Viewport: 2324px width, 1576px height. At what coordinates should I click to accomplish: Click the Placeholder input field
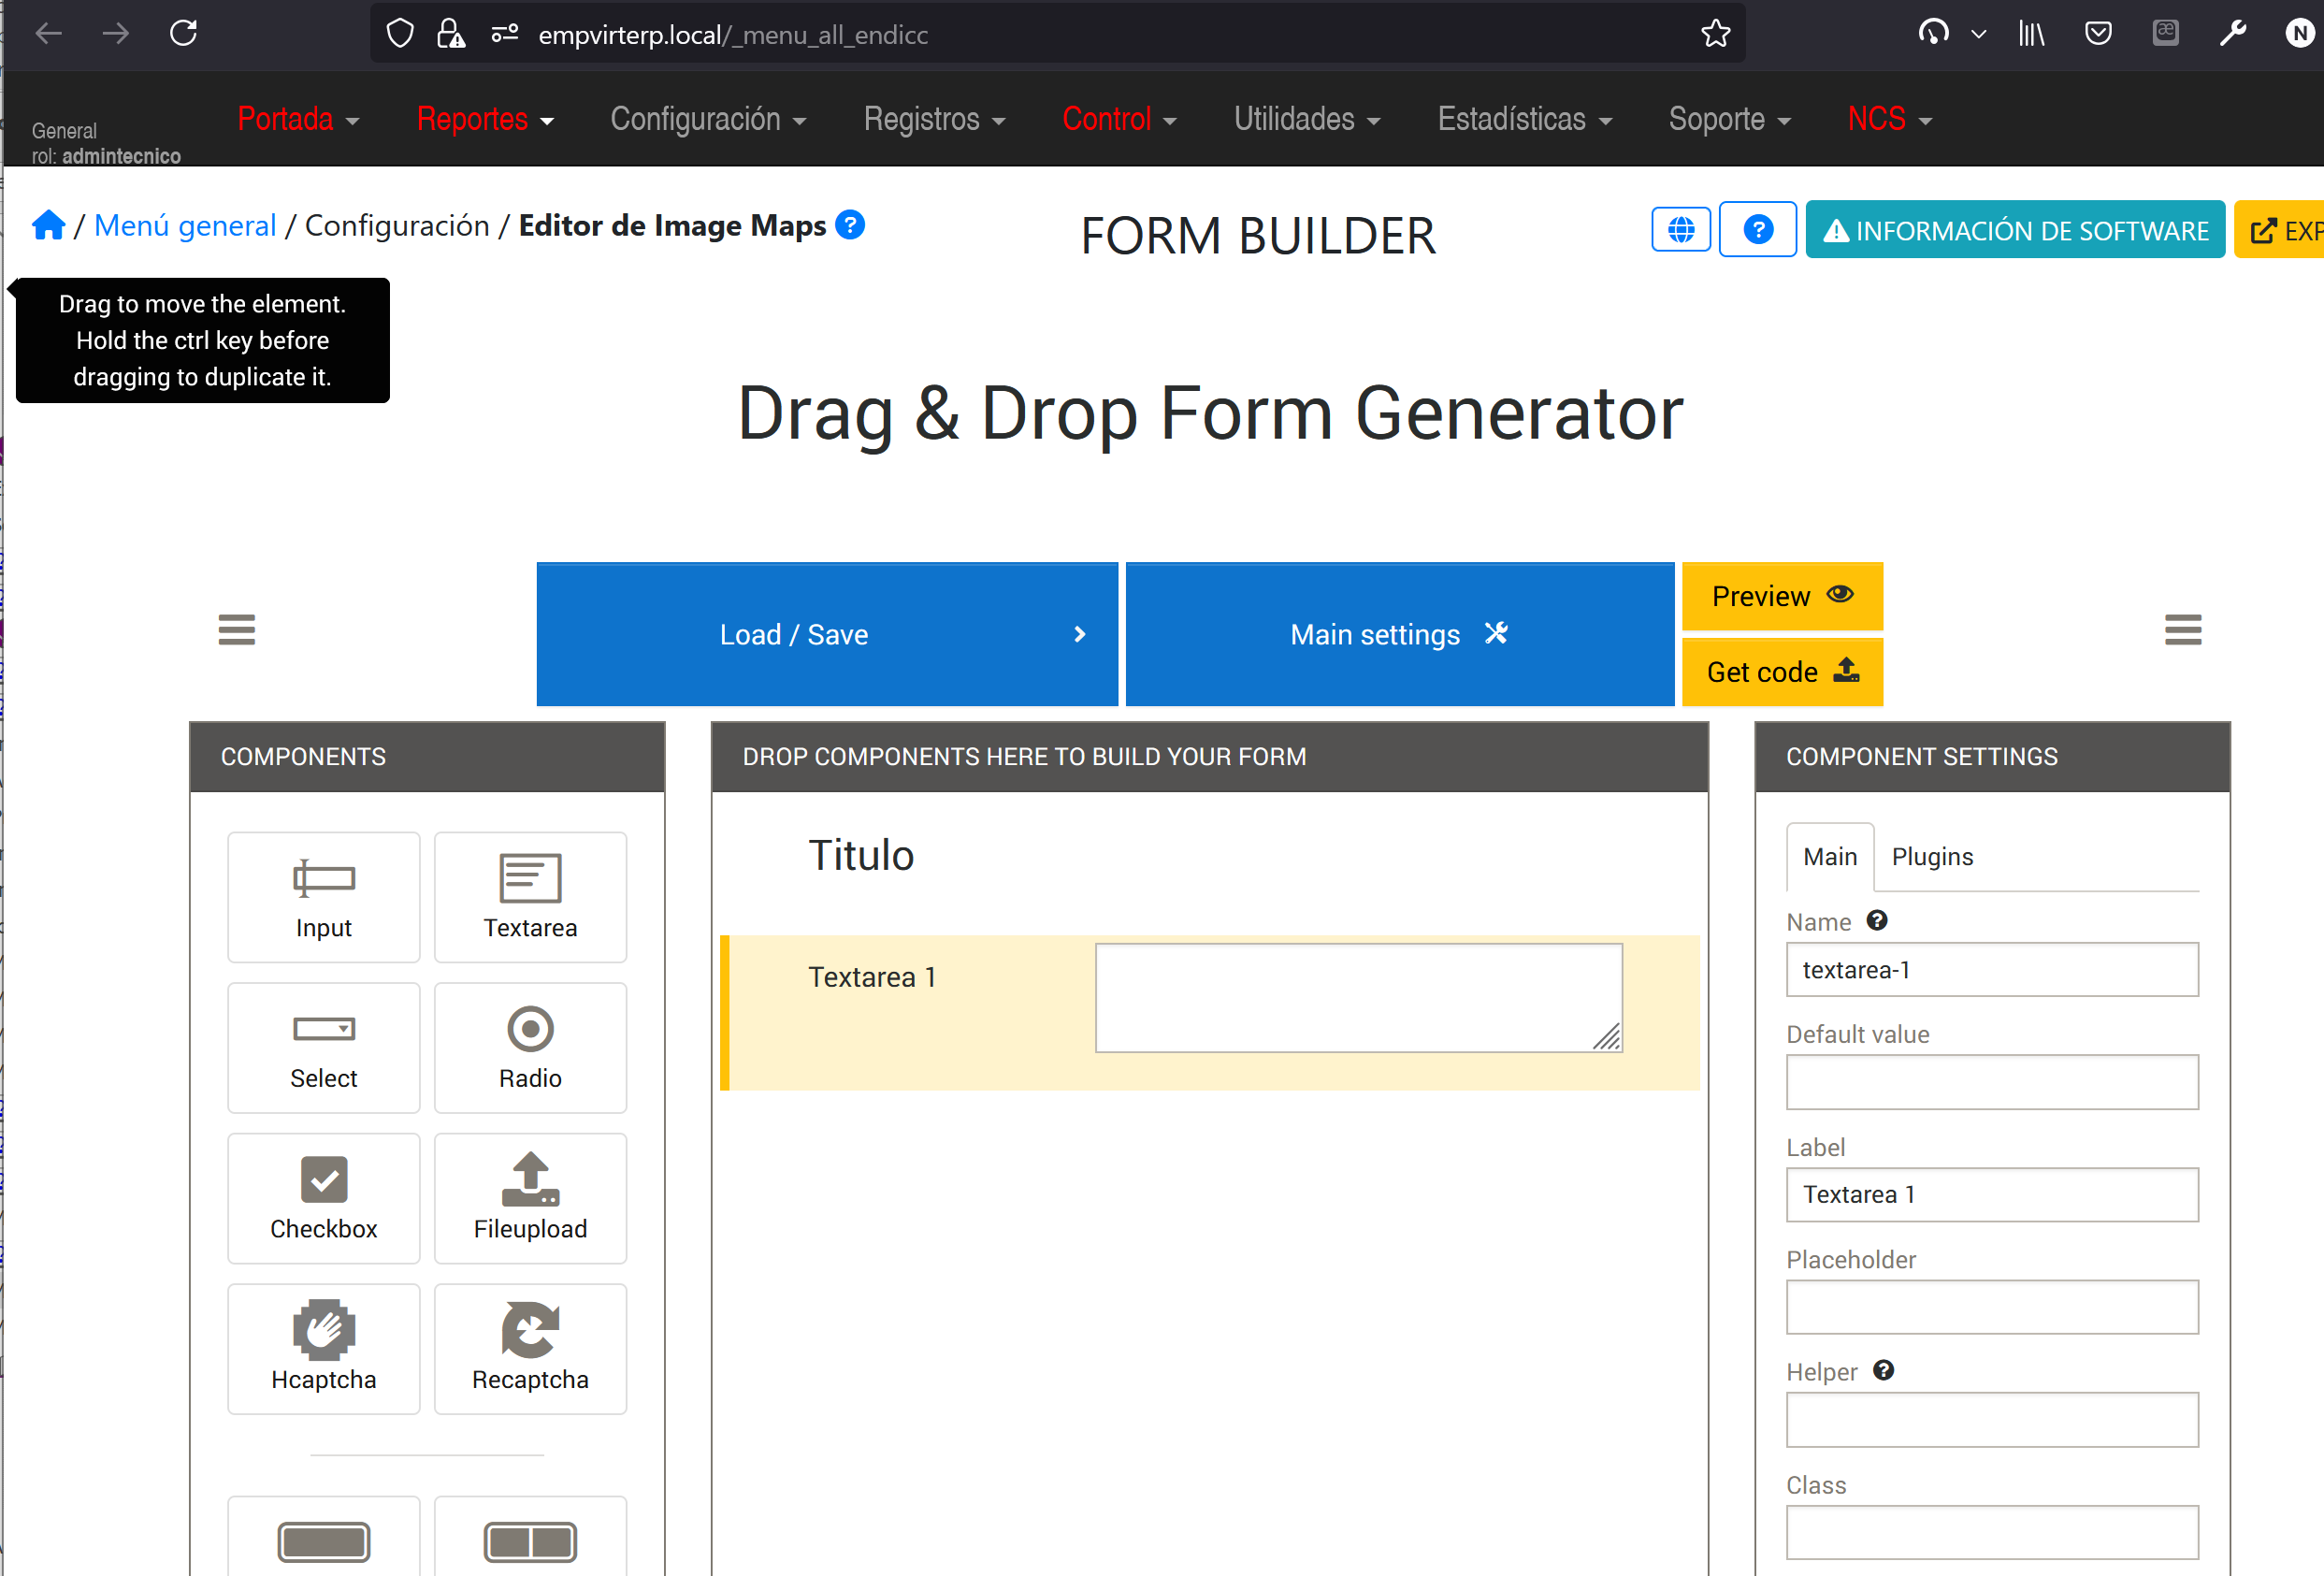click(x=1991, y=1307)
